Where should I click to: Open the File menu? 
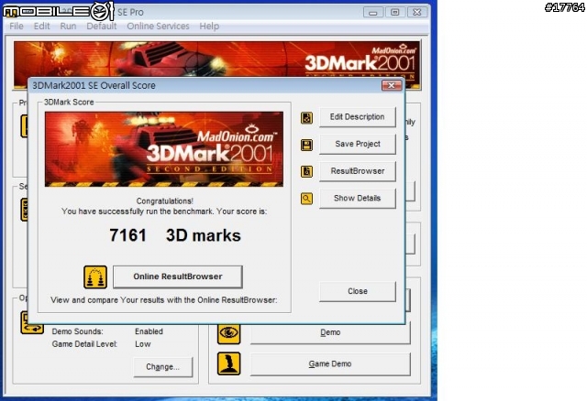17,27
